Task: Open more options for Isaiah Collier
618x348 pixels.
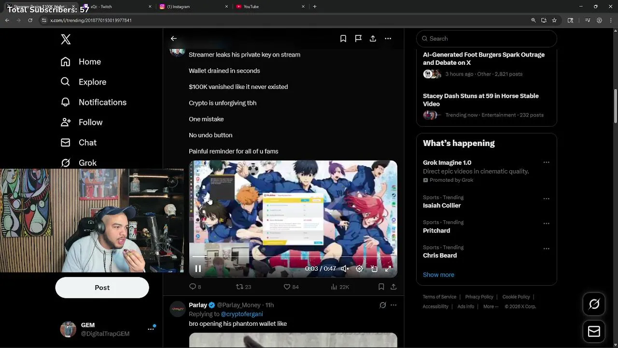Action: point(546,199)
